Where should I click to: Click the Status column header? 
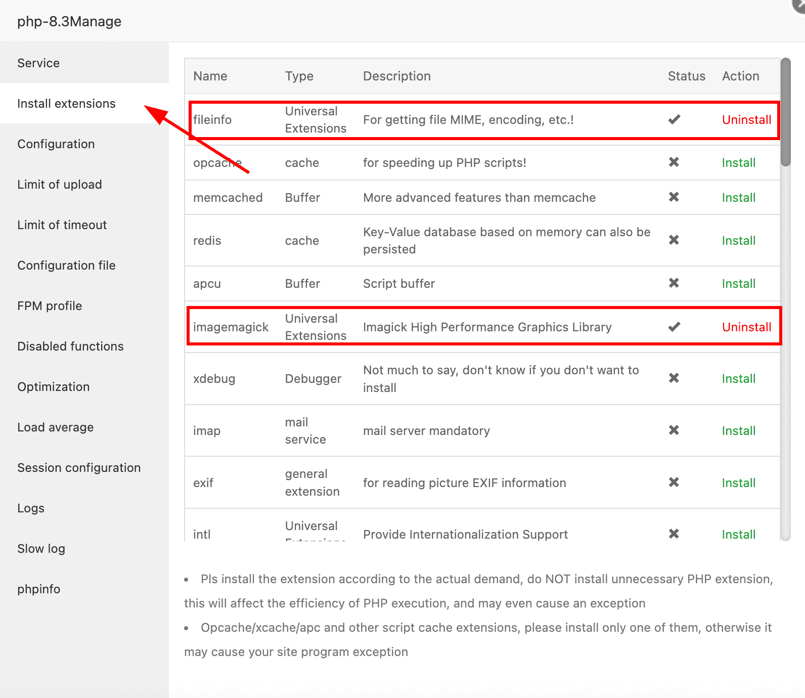pos(686,76)
